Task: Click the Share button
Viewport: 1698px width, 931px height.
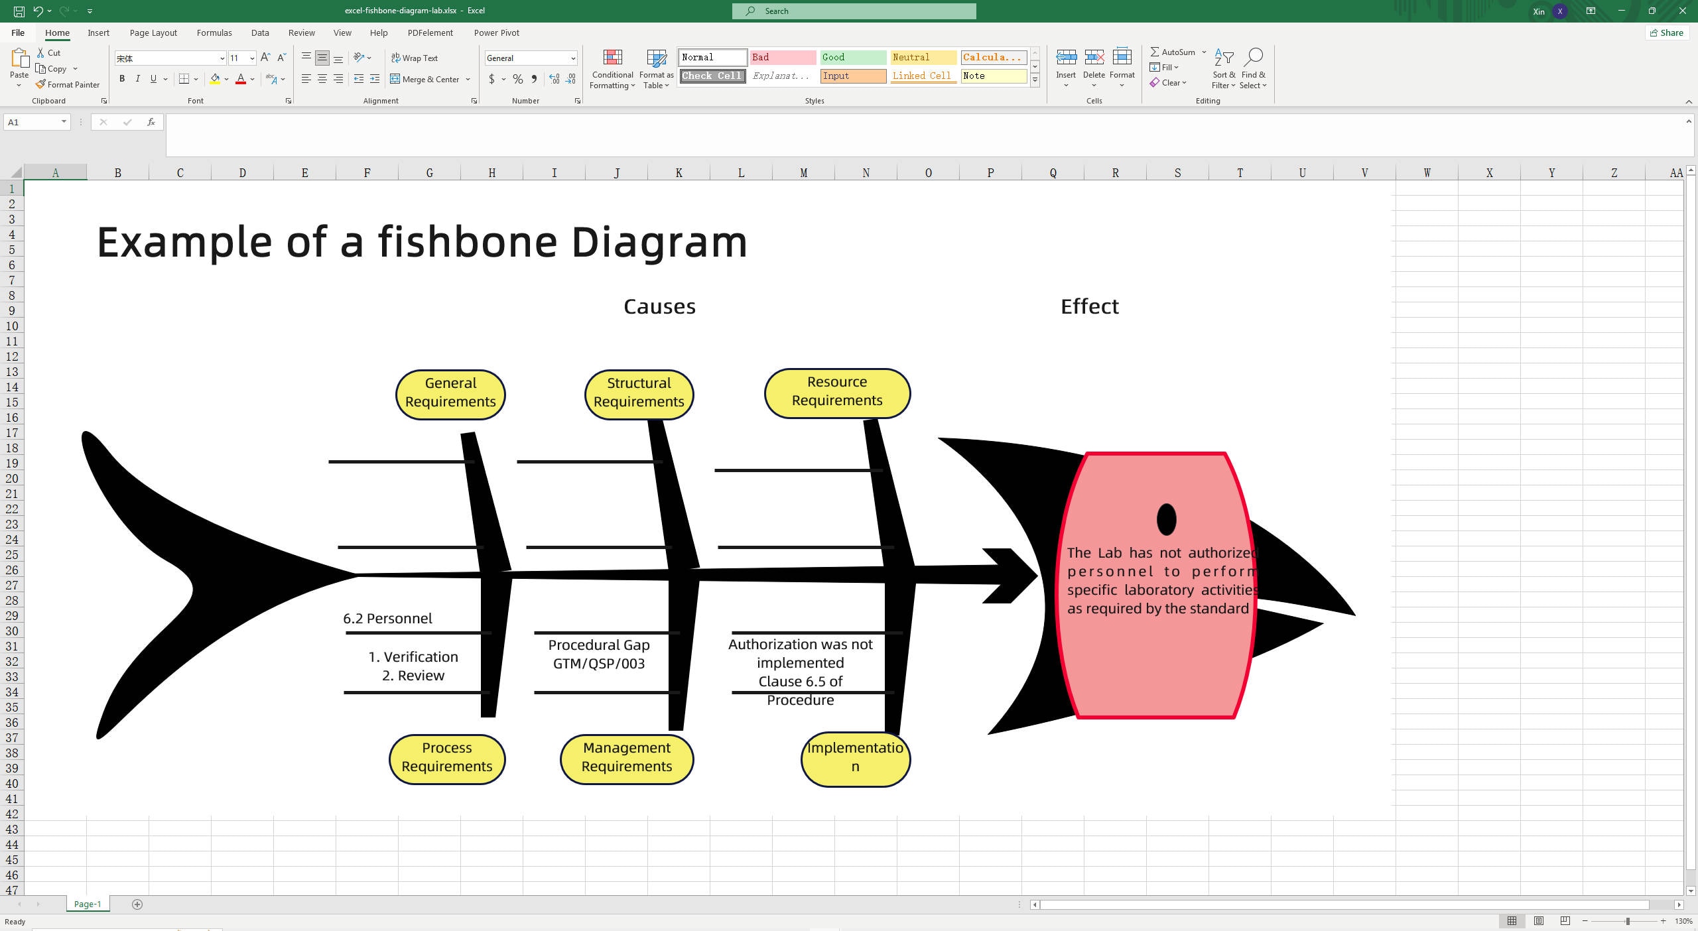Action: coord(1667,32)
